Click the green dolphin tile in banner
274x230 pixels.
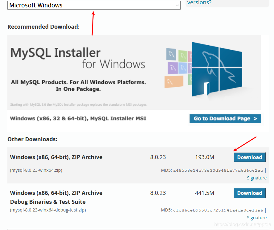[x=183, y=56]
